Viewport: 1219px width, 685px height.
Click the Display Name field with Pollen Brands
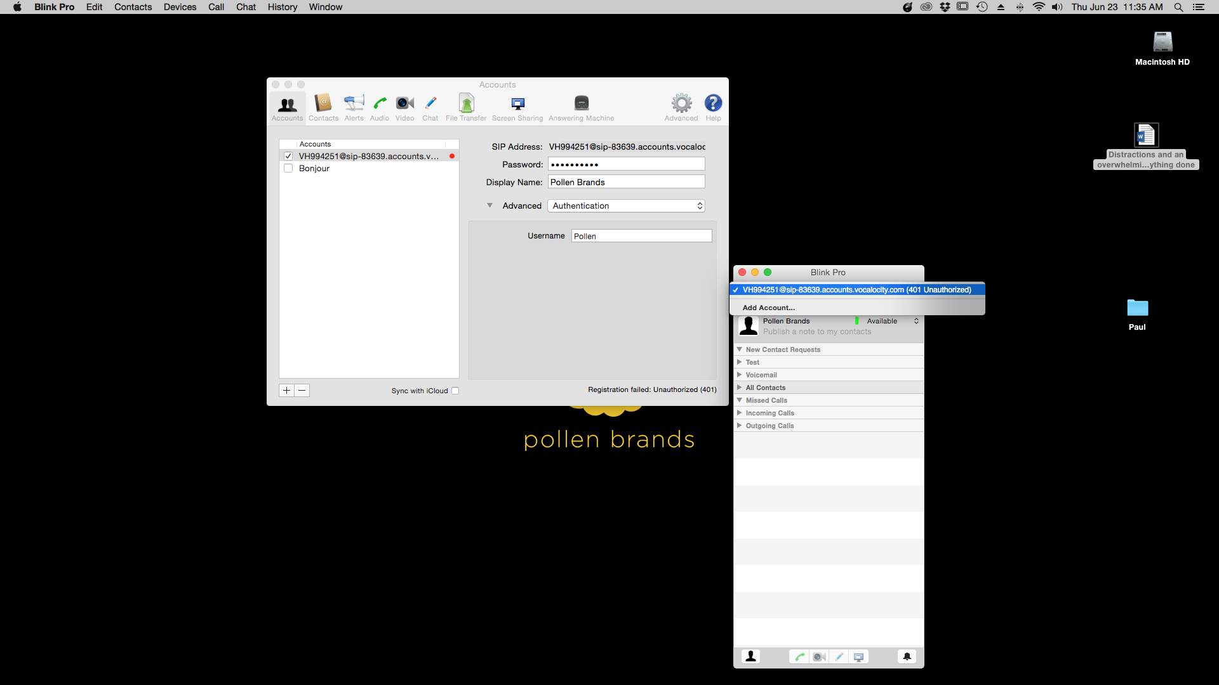(x=626, y=182)
